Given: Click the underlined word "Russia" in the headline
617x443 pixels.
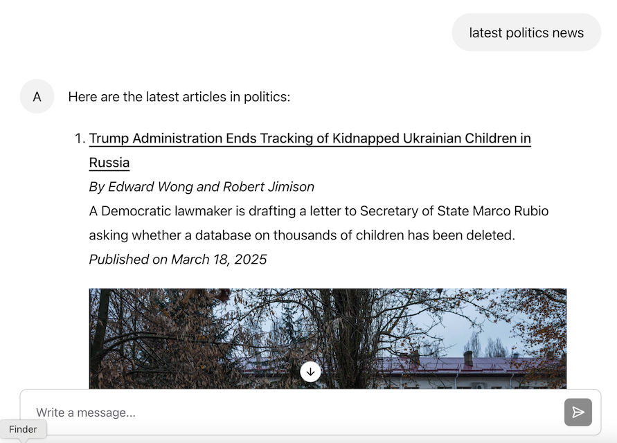Looking at the screenshot, I should 109,162.
